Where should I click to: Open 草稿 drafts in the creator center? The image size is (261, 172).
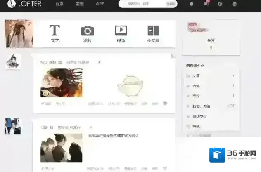196,127
